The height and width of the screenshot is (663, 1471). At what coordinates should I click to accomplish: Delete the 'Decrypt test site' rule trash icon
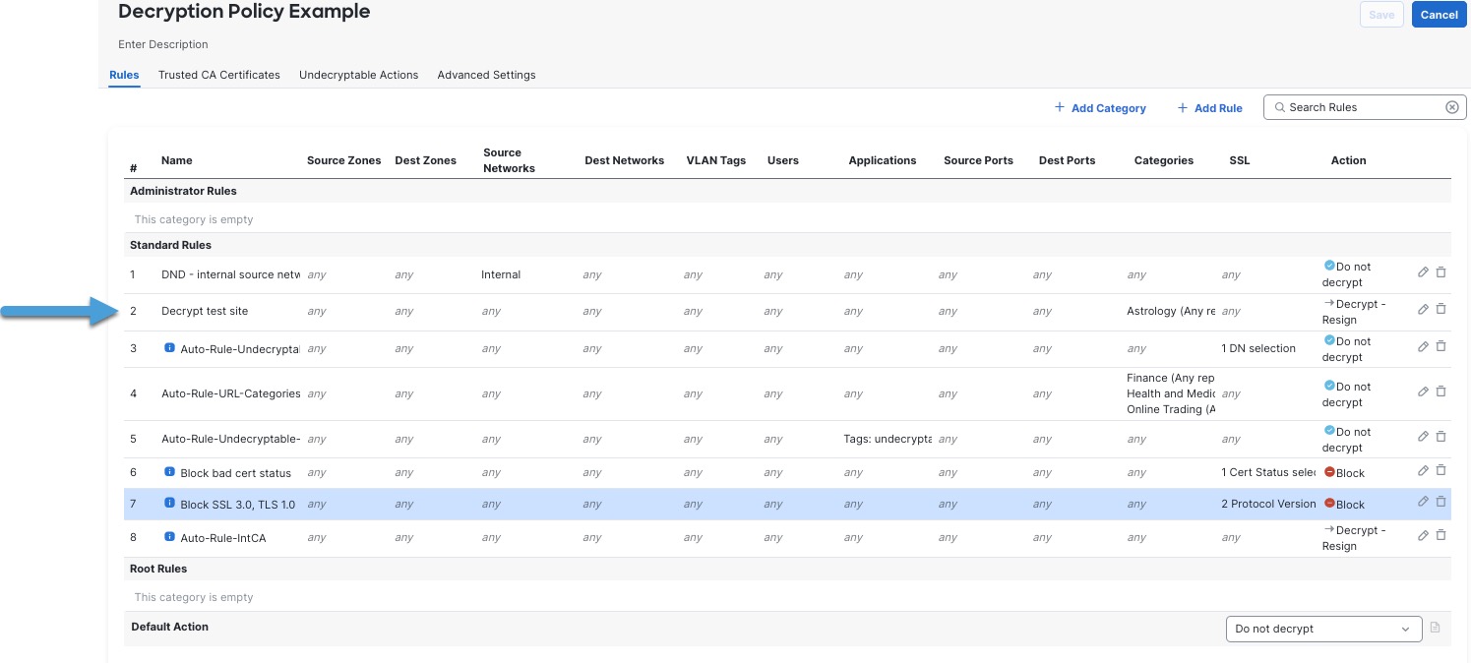point(1440,309)
